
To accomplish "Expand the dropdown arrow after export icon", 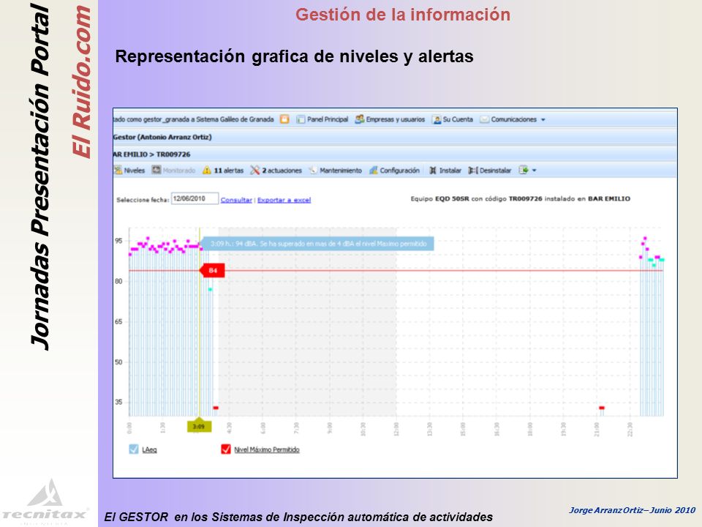I will (x=534, y=171).
